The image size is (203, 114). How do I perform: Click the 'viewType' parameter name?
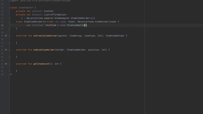(89, 36)
